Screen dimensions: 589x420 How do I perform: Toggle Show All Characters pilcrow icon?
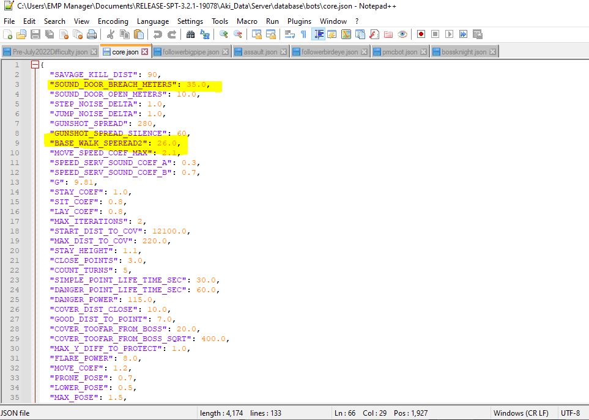click(303, 34)
